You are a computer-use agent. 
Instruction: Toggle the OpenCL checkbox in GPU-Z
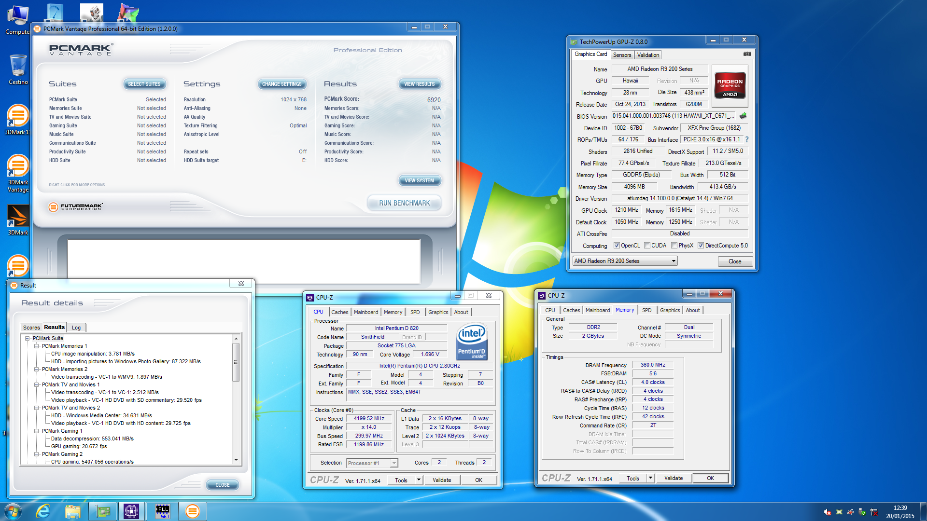[617, 246]
